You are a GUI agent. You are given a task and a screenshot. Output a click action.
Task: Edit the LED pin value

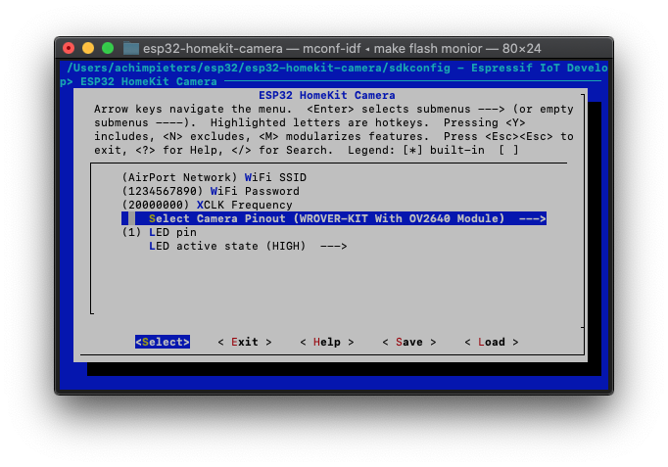click(x=160, y=232)
